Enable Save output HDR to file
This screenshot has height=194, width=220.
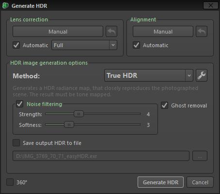click(x=16, y=143)
